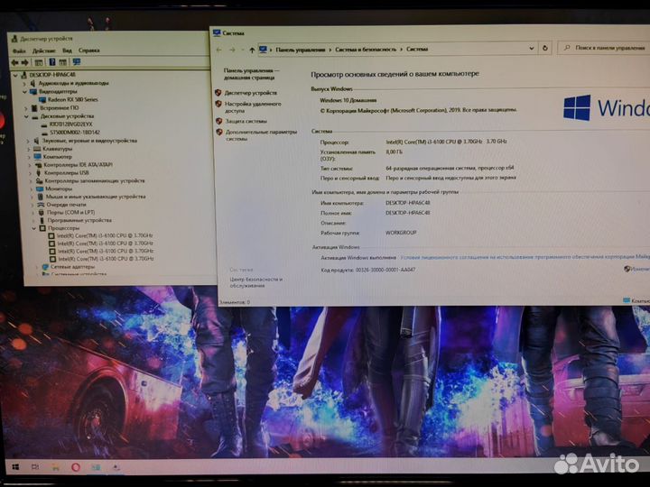The width and height of the screenshot is (650, 487).
Task: Click the Контроллеры USB icon
Action: (x=39, y=172)
